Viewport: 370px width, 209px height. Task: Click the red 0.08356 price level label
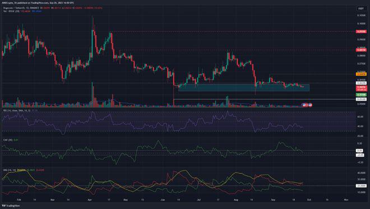click(361, 50)
